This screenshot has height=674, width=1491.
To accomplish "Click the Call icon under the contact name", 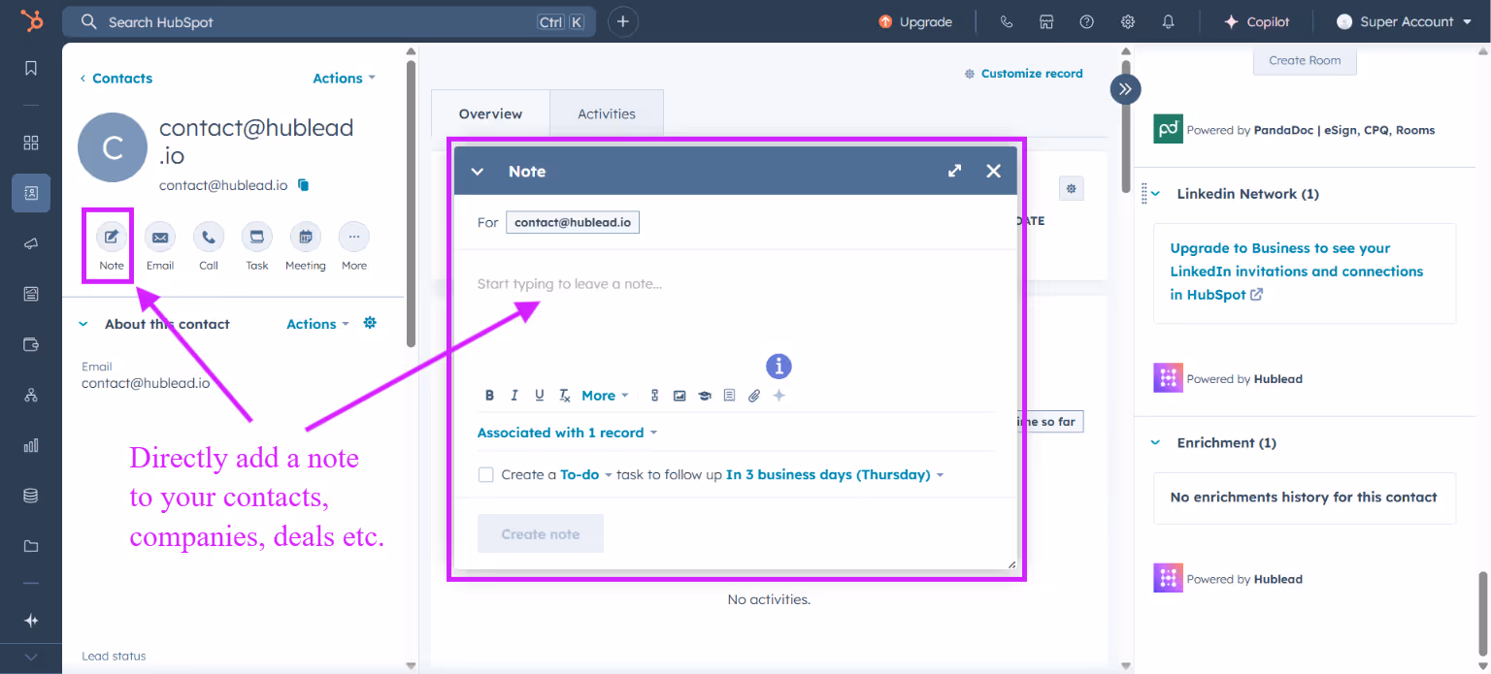I will pyautogui.click(x=209, y=237).
